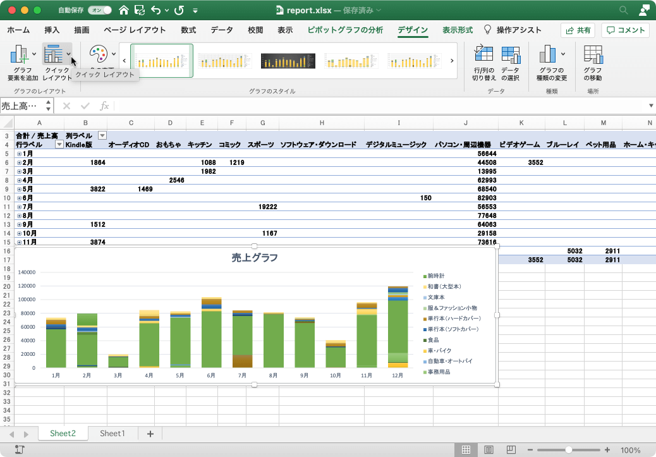This screenshot has width=656, height=457.
Task: Click the Home icon in title bar
Action: coord(123,10)
